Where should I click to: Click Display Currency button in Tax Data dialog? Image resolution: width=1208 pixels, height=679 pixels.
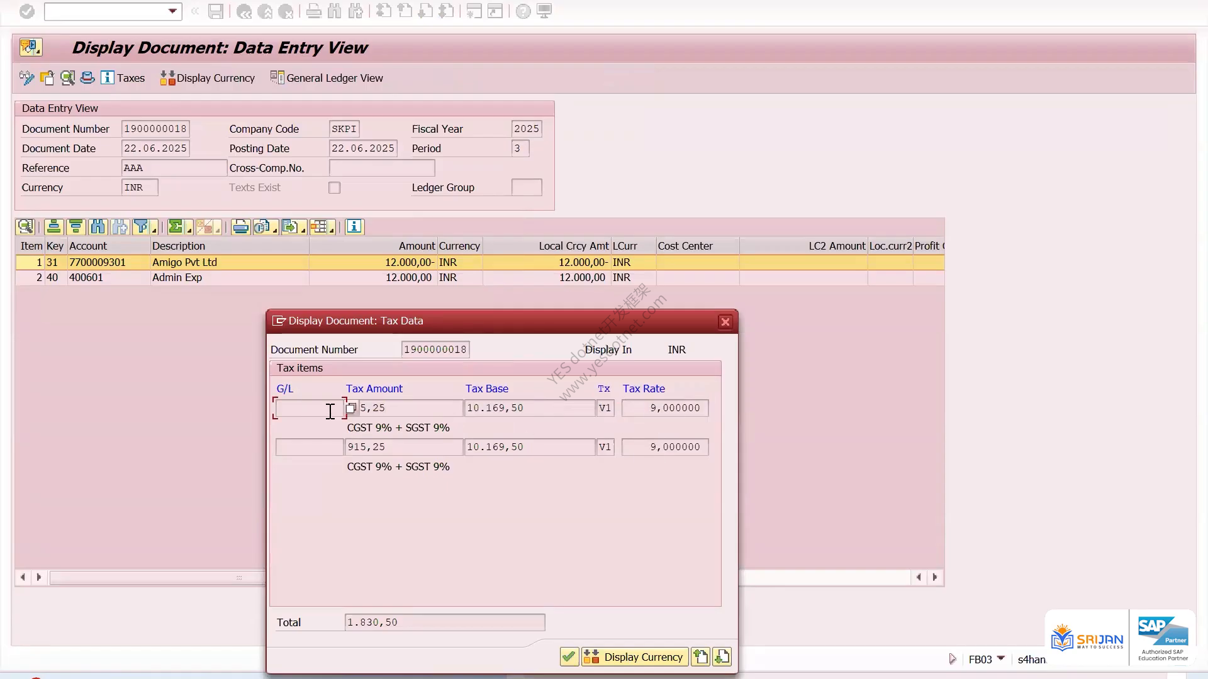point(634,657)
